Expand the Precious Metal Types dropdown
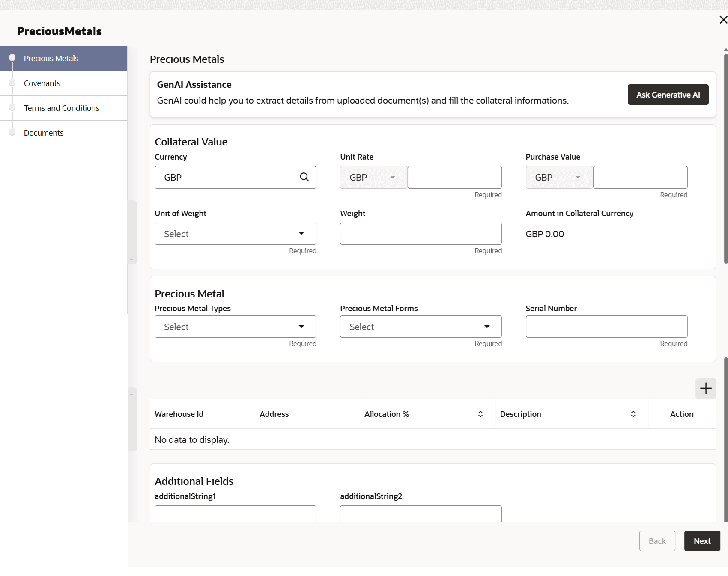Screen dimensions: 728x576 [x=235, y=327]
